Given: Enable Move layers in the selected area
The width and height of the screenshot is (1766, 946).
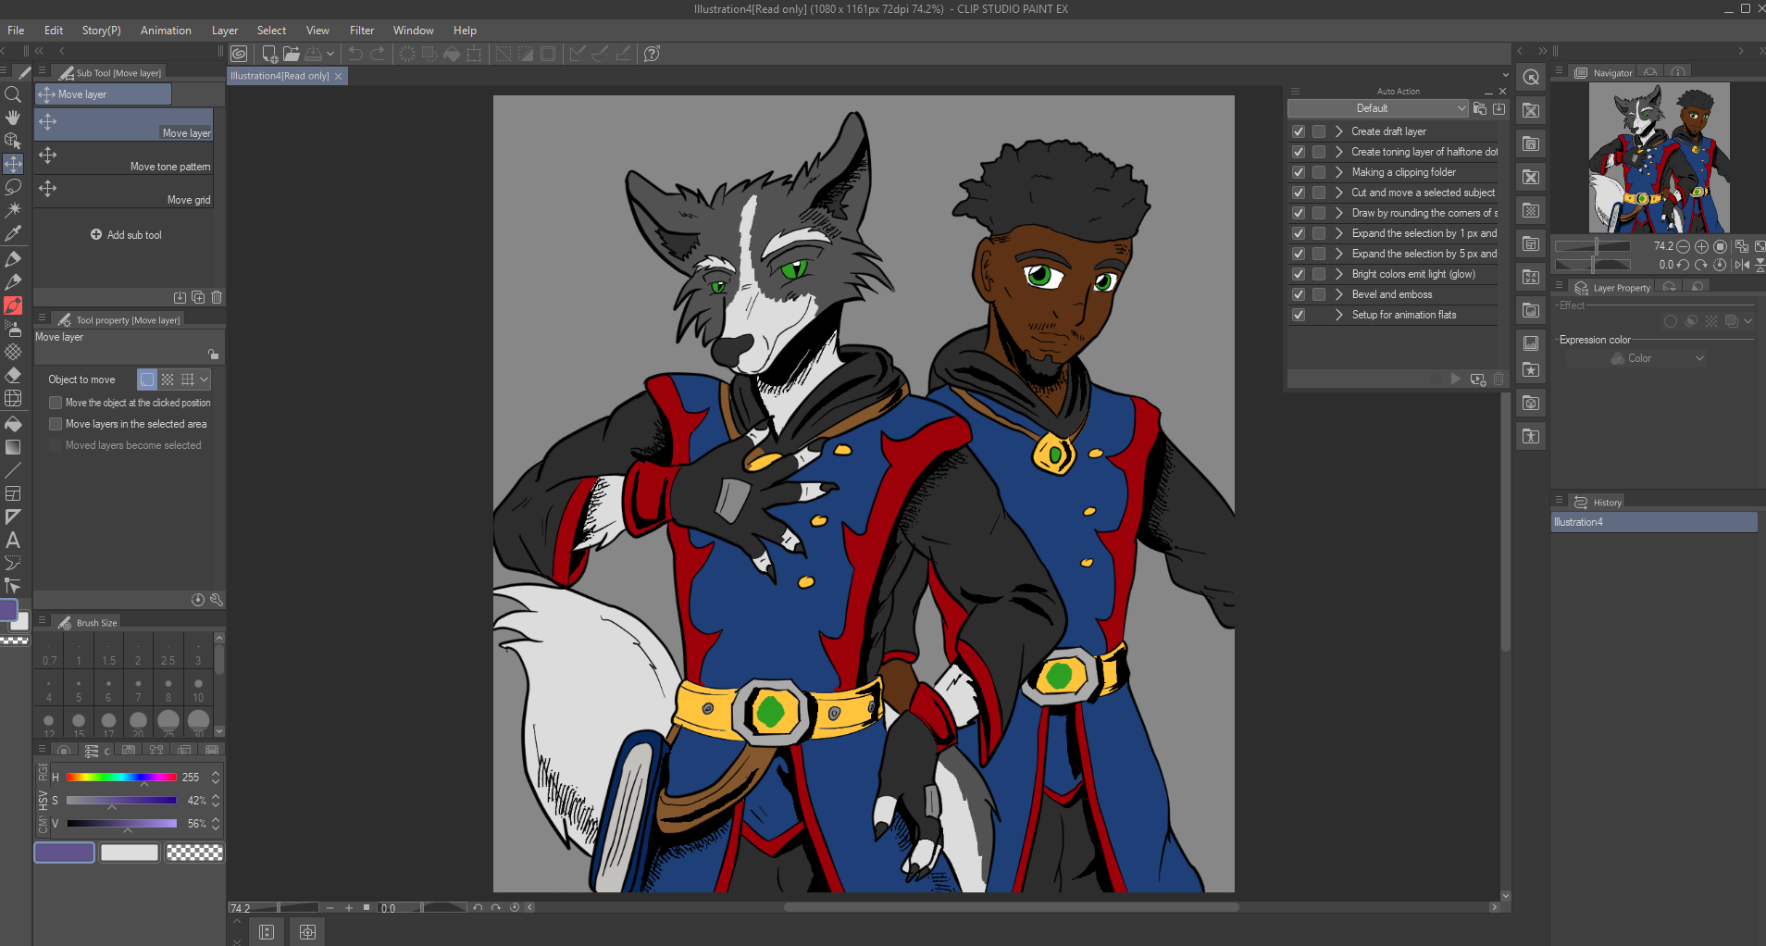Looking at the screenshot, I should point(56,424).
